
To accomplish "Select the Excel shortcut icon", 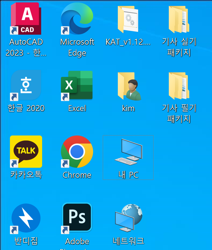I will (x=77, y=86).
